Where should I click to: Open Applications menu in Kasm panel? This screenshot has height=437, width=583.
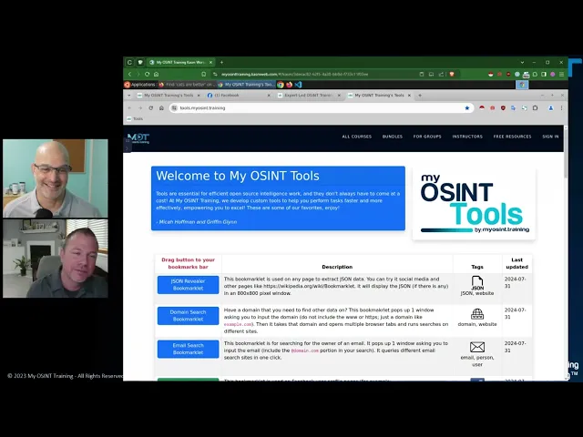tap(139, 85)
